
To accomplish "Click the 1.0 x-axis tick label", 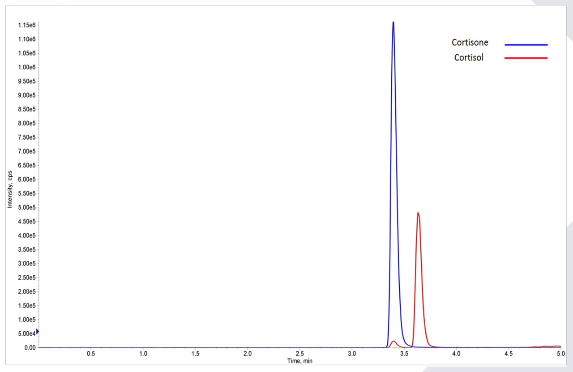I will (x=143, y=354).
